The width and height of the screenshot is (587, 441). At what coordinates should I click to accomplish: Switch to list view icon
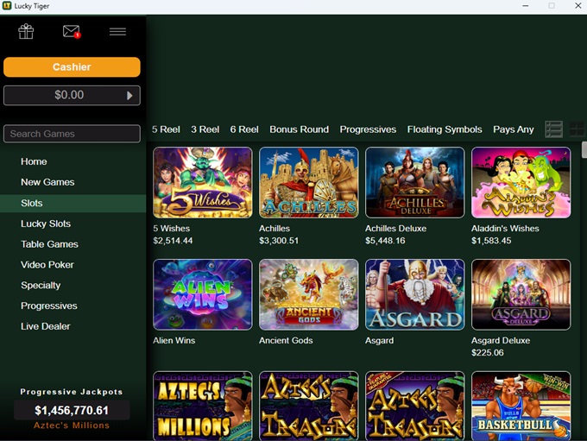coord(553,129)
